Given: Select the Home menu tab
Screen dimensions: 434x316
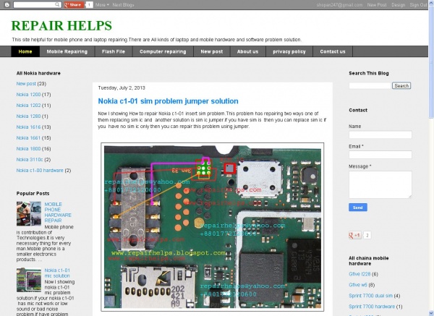Looking at the screenshot, I should pos(25,51).
